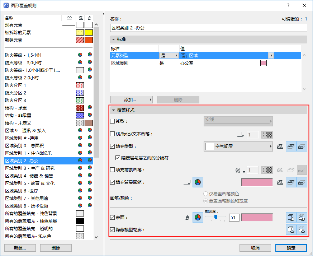Click pink color swatch in 填充背景画笔 row

tap(257, 182)
